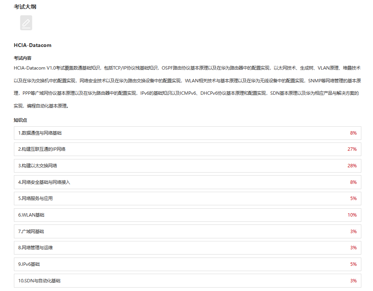Click 8% in the 数据通信与网络基础 row
This screenshot has height=291, width=373.
click(353, 133)
